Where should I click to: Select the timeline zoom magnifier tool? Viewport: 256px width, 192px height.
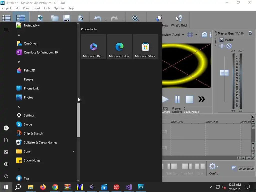[x=253, y=158]
